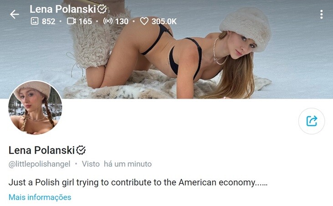The height and width of the screenshot is (206, 333).
Task: Click the 852 photos count number
Action: click(48, 21)
